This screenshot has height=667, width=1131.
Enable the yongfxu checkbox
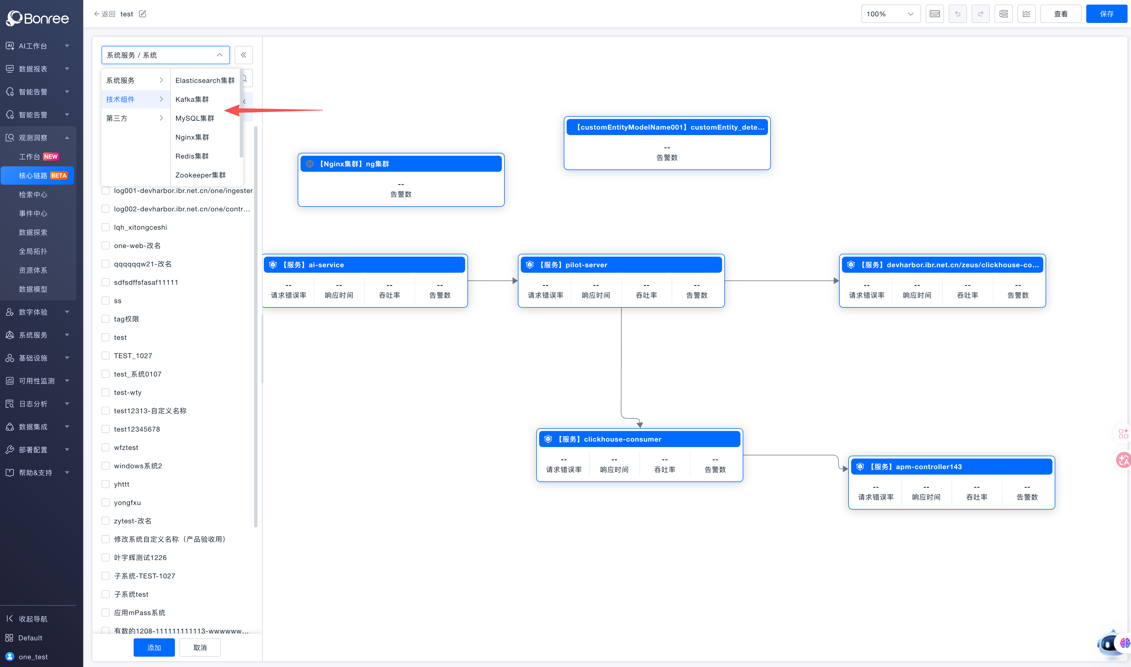106,502
